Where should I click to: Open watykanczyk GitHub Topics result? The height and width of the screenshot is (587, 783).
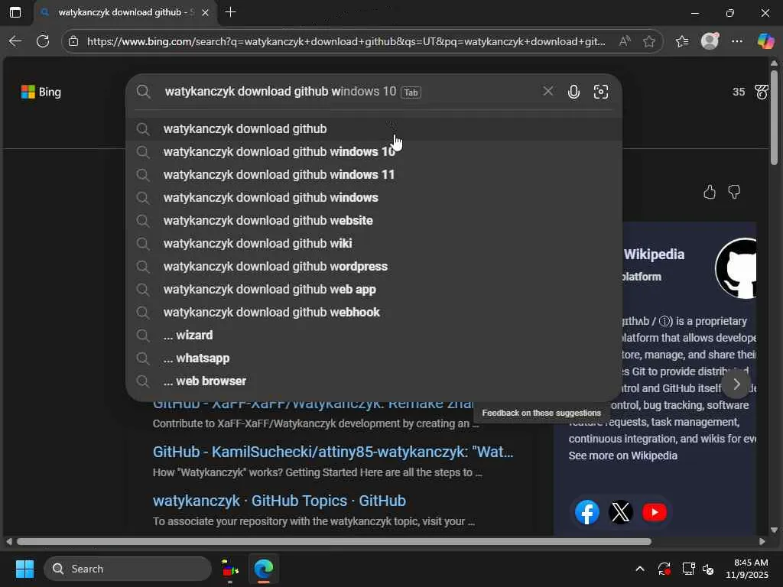click(279, 501)
